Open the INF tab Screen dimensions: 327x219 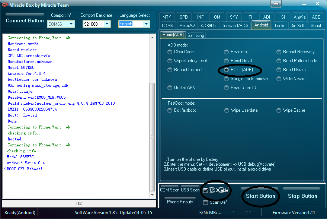[x=200, y=17]
